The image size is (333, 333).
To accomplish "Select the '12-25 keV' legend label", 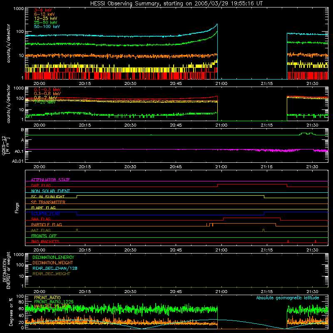I will (46, 18).
